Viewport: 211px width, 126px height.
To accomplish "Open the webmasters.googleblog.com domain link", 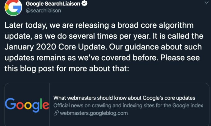I will click(94, 113).
